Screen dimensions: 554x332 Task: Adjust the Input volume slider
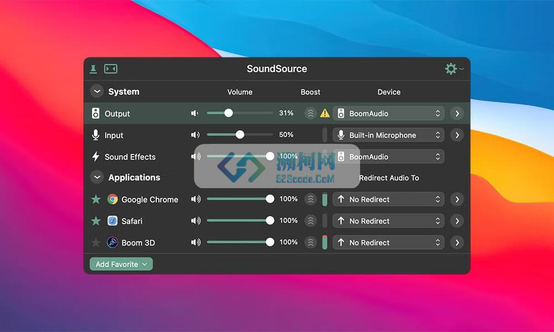[240, 134]
